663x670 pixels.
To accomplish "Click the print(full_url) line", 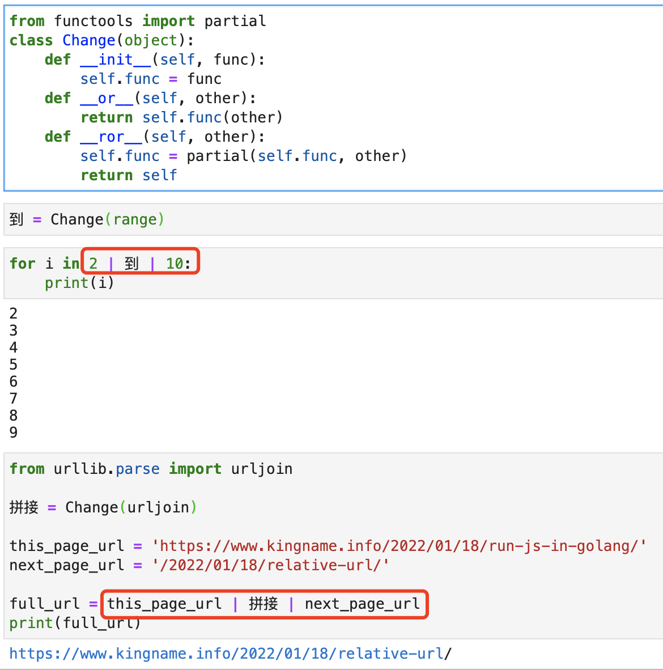I will (x=75, y=623).
